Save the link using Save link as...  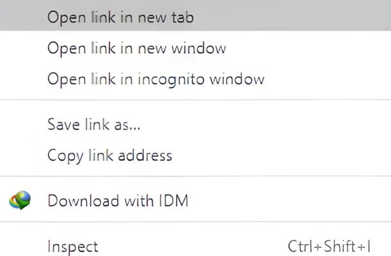[94, 124]
